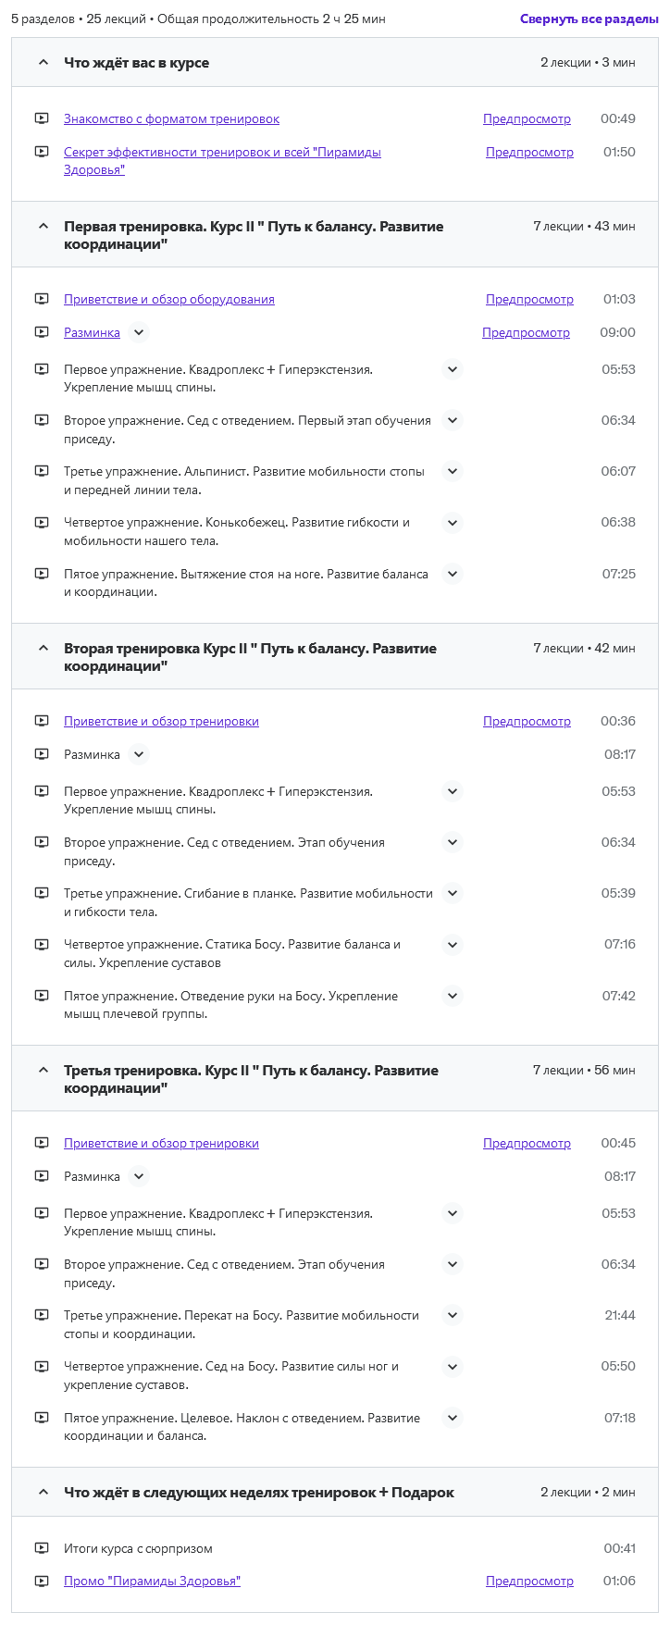Screen dimensions: 670x1625
Task: Collapse the «Первая тренировка» section header
Action: click(x=43, y=226)
